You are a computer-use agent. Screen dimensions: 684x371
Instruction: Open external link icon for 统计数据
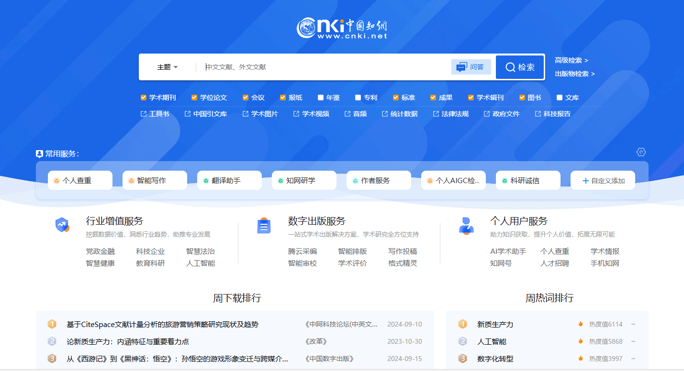(x=385, y=114)
